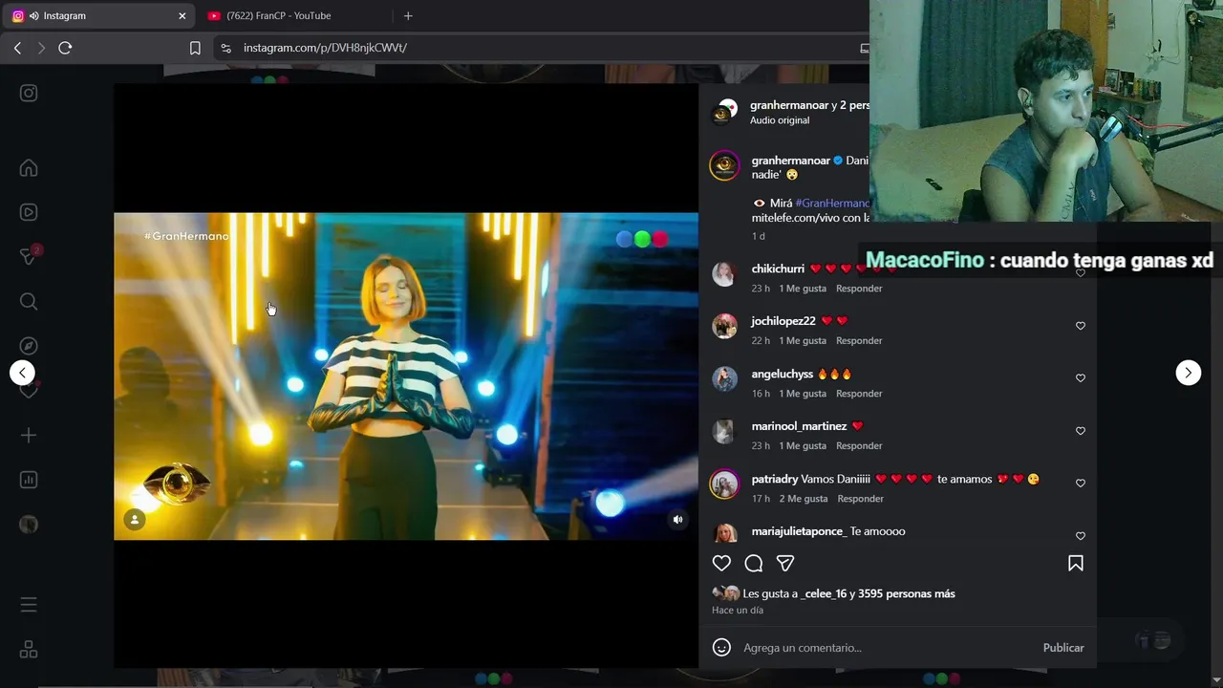Screen dimensions: 1223x688
Task: Like patriadry's comment heart
Action: click(x=1081, y=484)
